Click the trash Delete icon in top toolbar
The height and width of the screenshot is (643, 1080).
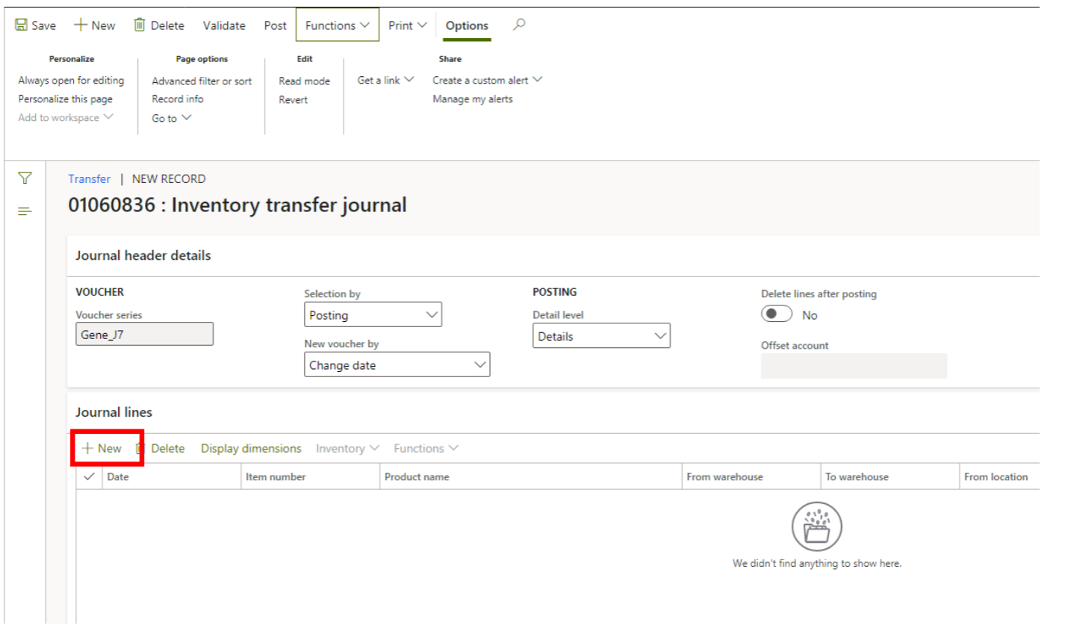[140, 25]
